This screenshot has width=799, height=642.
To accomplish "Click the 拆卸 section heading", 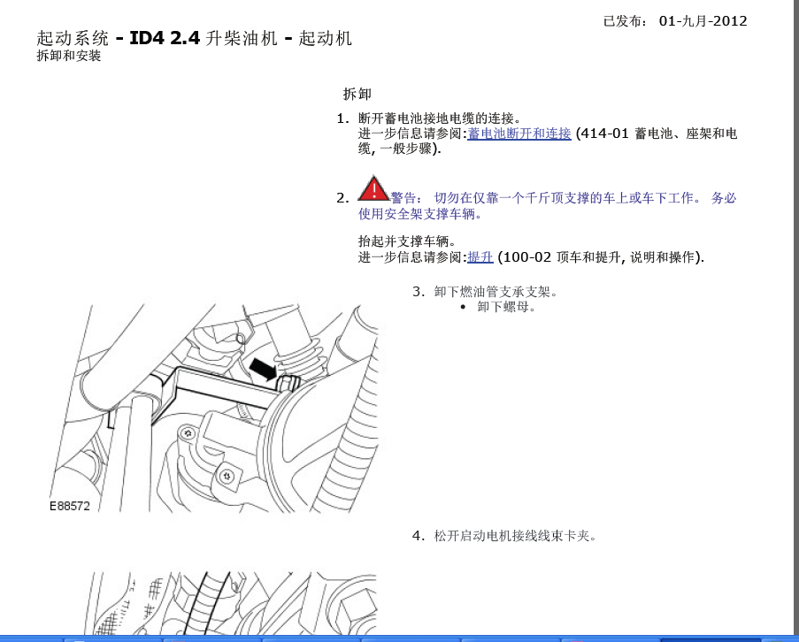I will click(357, 94).
